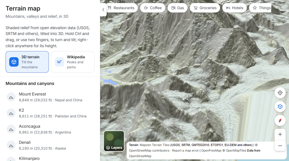Viewport: 289px width, 161px height.
Task: Click the mountain icon beside Mount Everest
Action: click(11, 97)
